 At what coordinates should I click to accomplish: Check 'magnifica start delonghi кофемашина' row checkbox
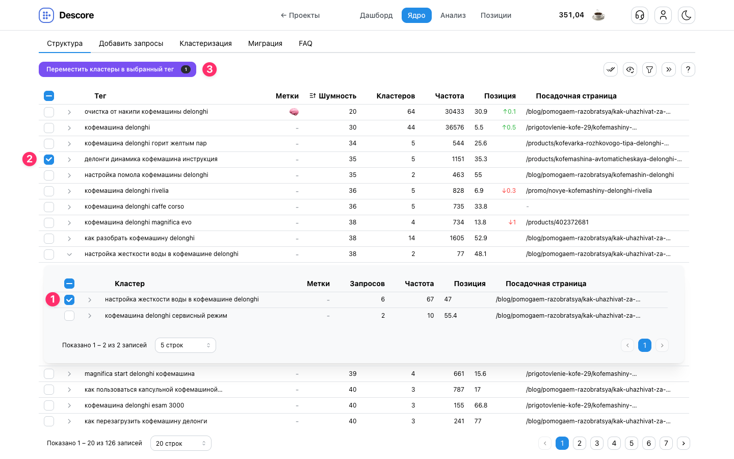point(49,374)
